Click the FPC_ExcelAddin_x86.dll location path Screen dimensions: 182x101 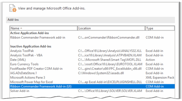click(110, 69)
